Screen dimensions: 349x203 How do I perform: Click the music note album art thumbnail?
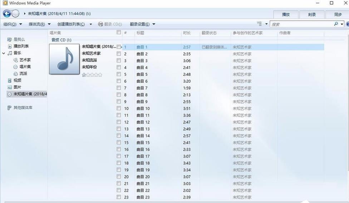point(64,59)
